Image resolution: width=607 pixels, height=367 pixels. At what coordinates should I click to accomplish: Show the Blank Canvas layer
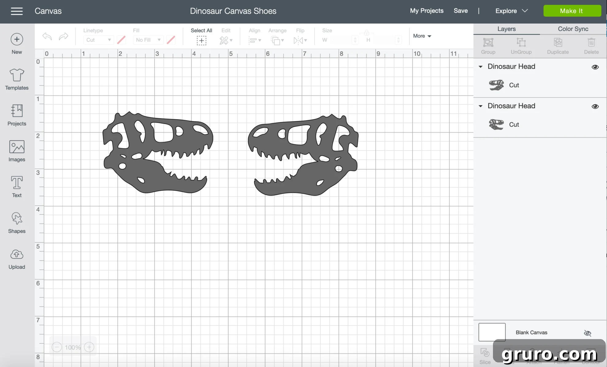pos(587,333)
